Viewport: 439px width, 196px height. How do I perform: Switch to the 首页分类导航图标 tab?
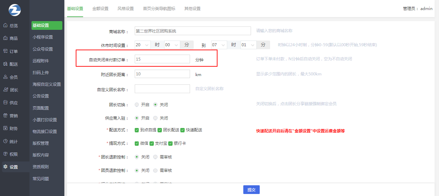click(x=159, y=9)
